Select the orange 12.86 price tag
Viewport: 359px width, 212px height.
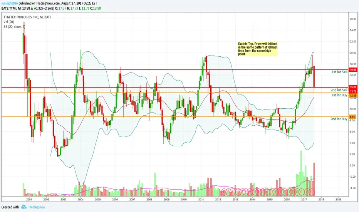[x=353, y=96]
